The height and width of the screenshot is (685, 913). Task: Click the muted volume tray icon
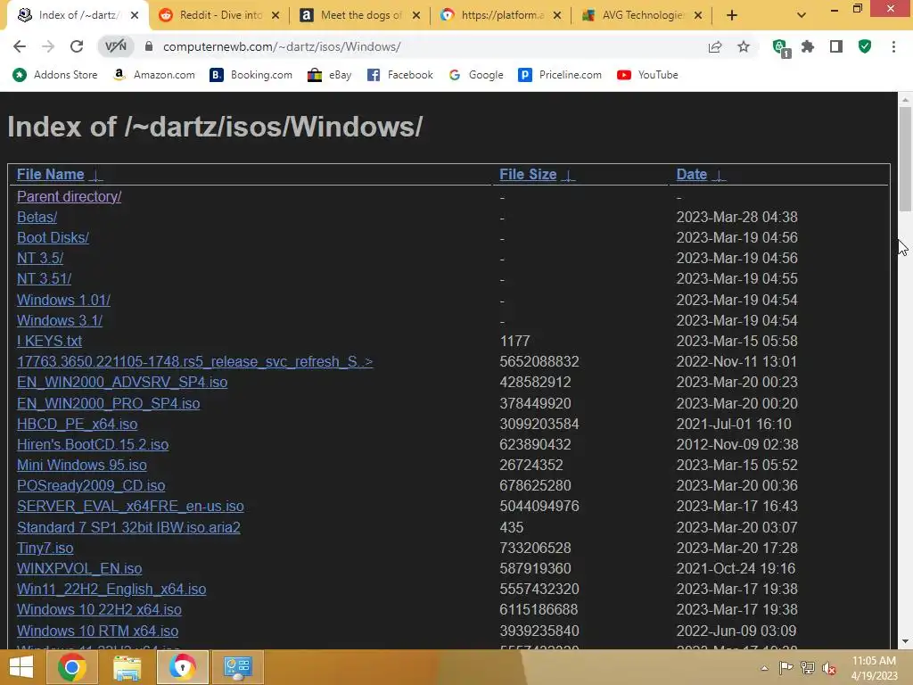tap(828, 668)
